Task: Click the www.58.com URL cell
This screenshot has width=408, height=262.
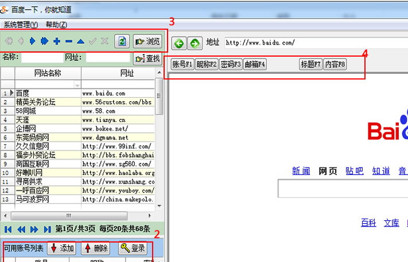Action: (118, 111)
